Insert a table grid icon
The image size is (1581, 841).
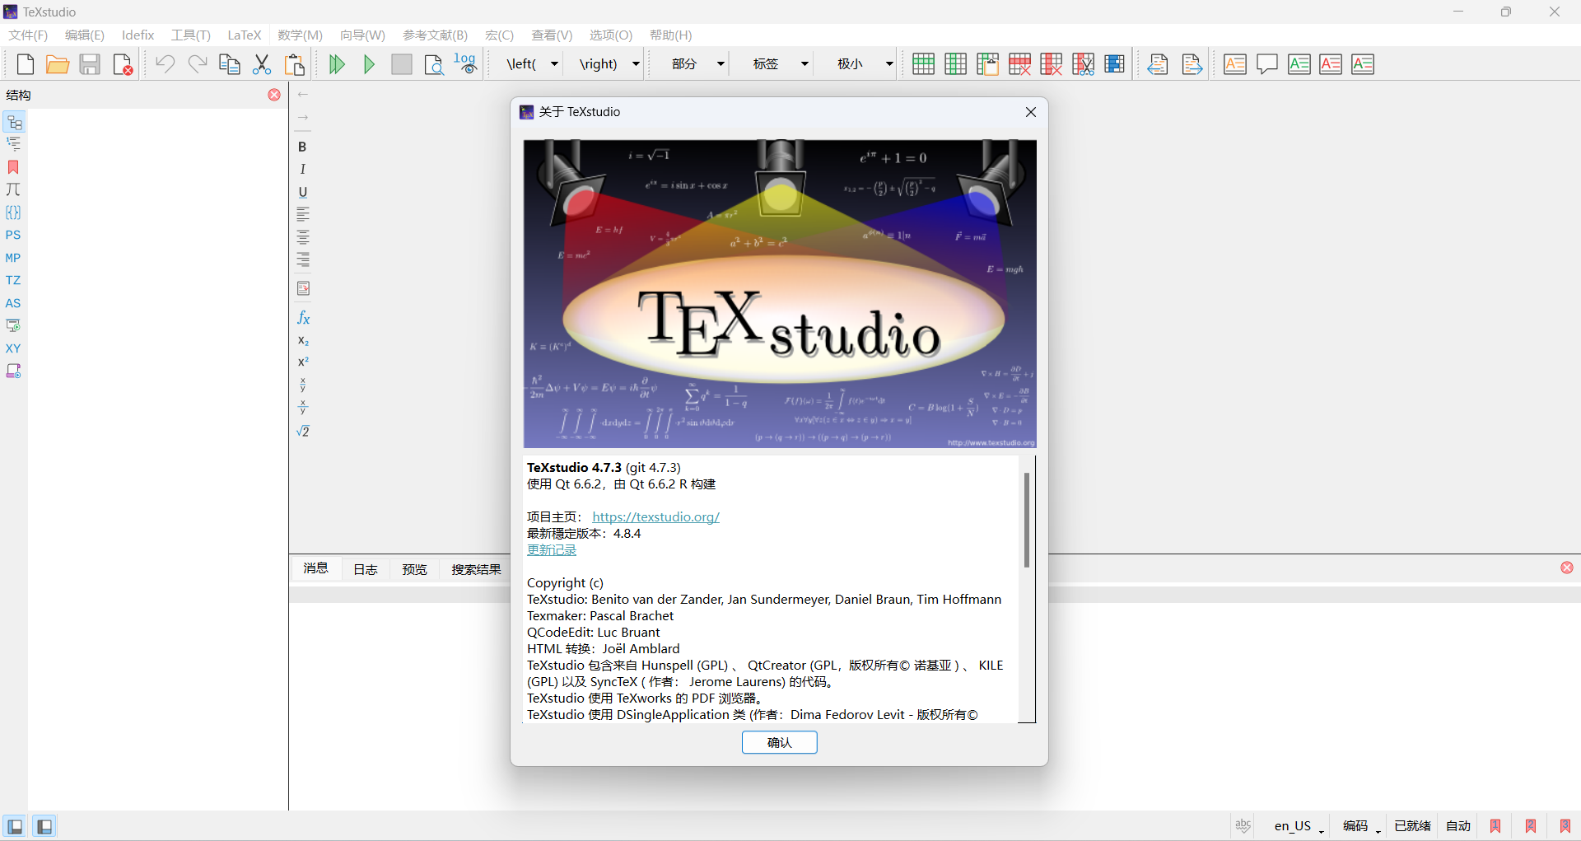(924, 64)
